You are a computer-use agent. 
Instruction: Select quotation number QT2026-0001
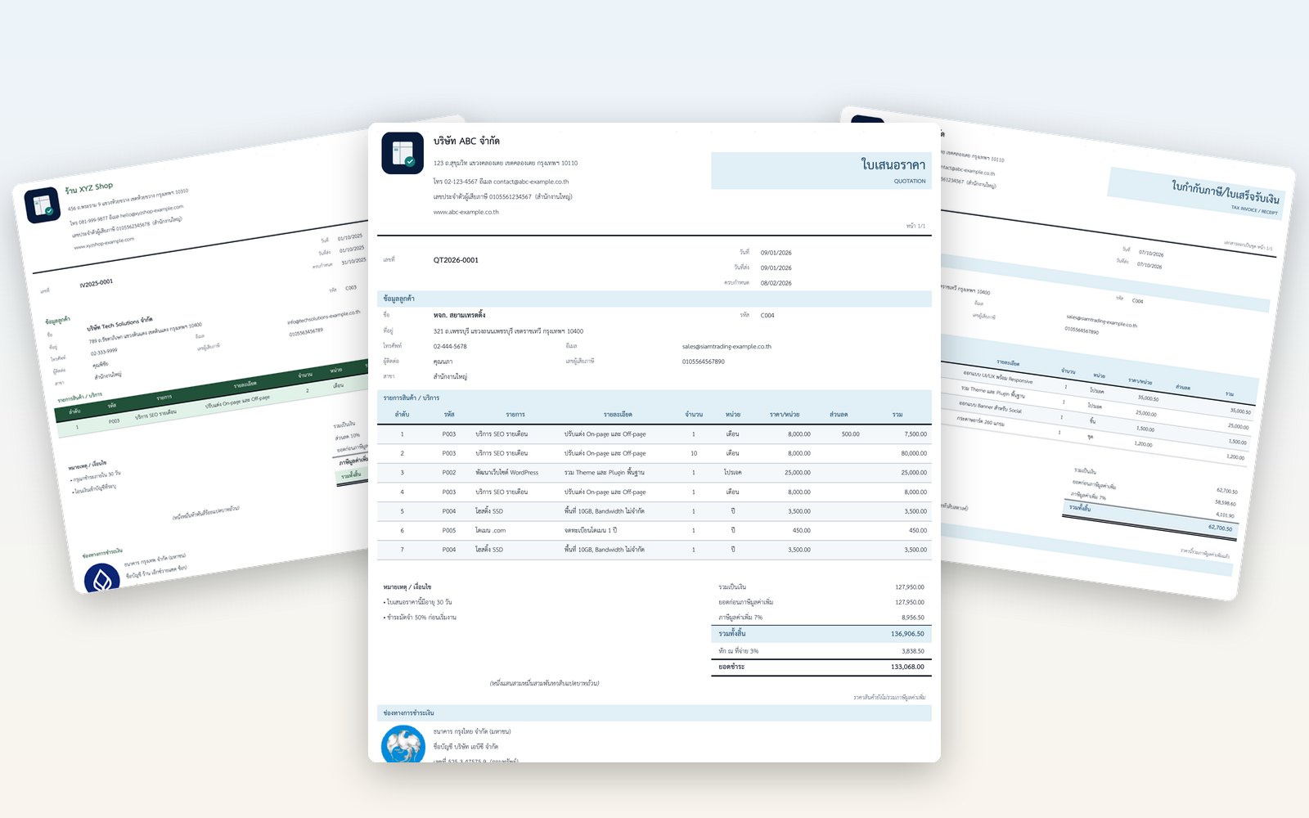click(456, 260)
